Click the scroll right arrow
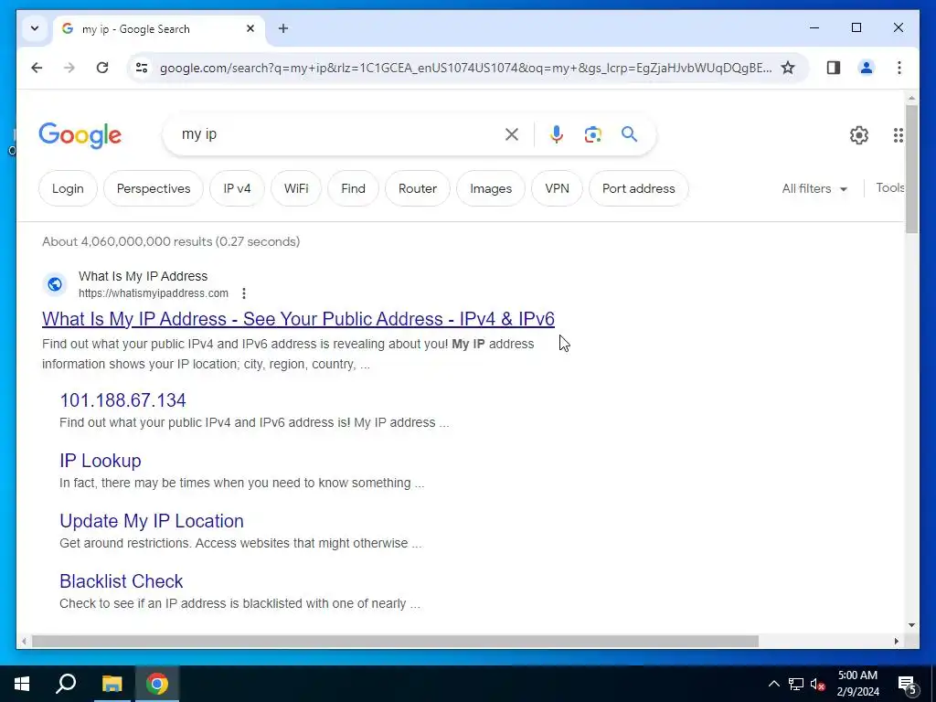The width and height of the screenshot is (936, 702). coord(896,641)
